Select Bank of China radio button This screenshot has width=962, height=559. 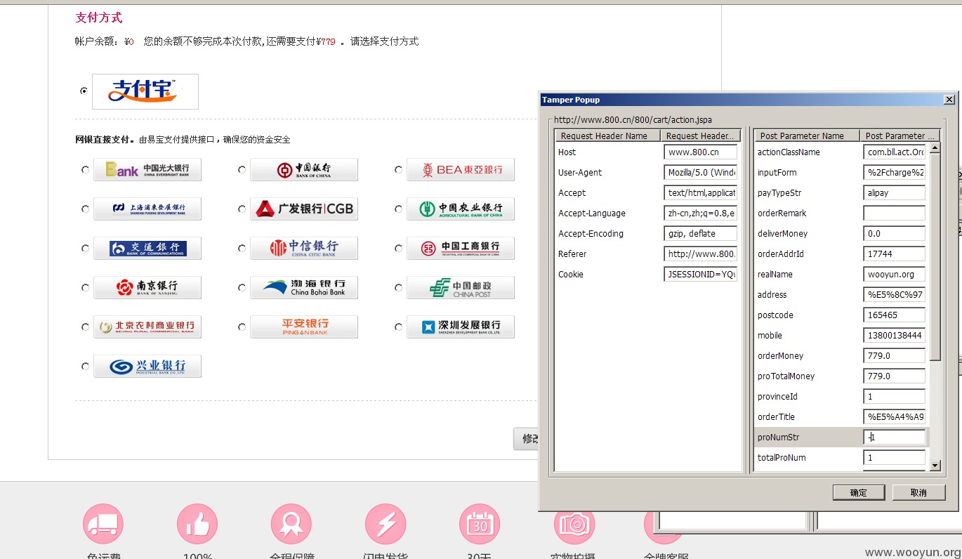(242, 169)
